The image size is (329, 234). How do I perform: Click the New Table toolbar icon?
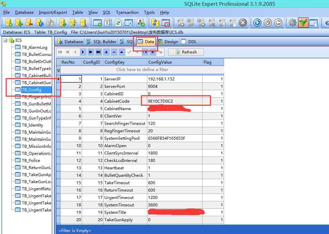[x=97, y=23]
